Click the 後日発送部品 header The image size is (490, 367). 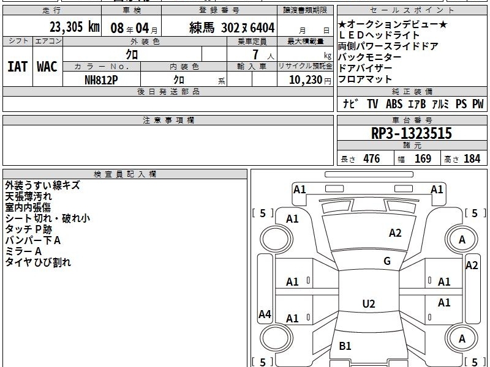click(168, 91)
